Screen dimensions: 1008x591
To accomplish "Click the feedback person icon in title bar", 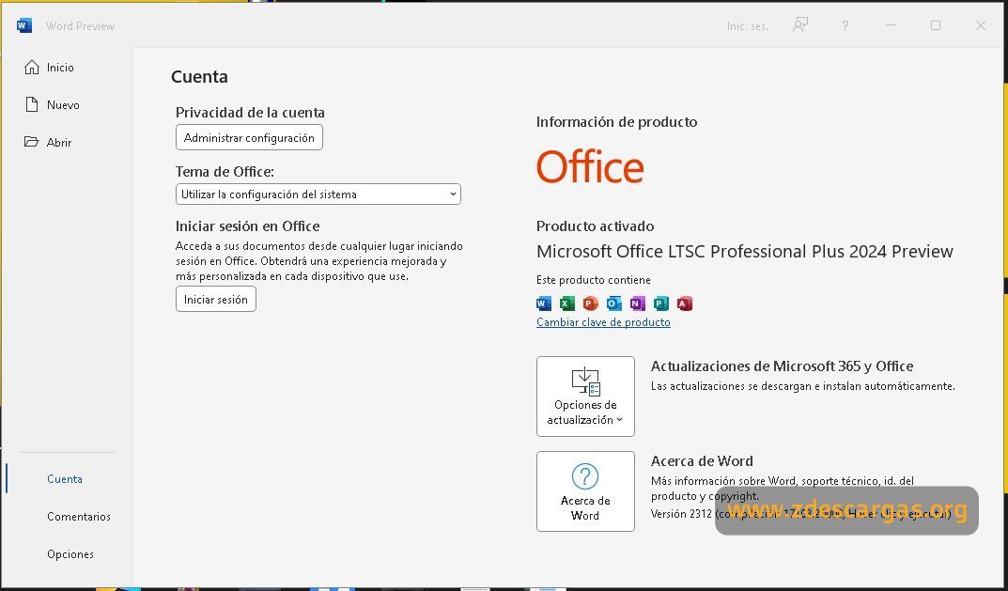I will (x=799, y=25).
